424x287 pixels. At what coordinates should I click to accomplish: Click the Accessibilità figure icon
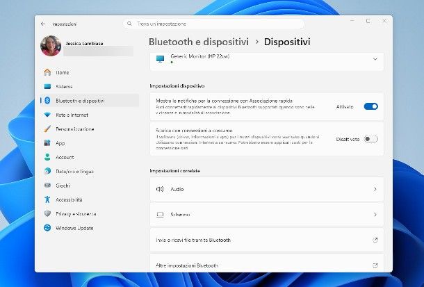(x=47, y=199)
